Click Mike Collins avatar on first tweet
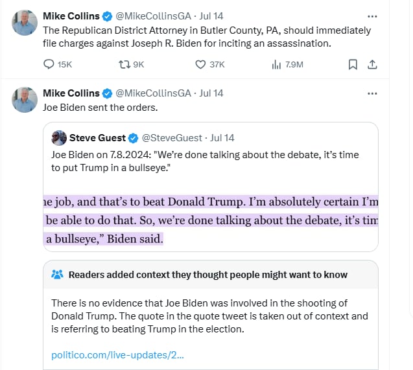The width and height of the screenshot is (413, 370). [25, 23]
